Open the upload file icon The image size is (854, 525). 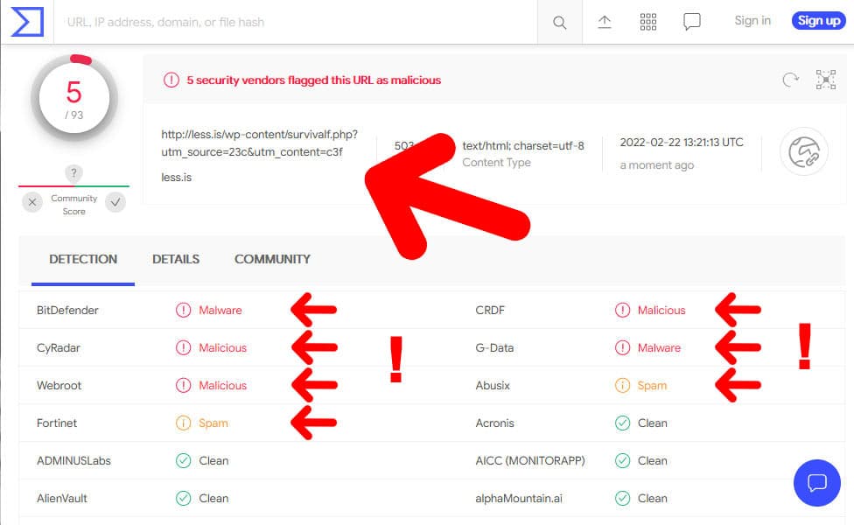(x=605, y=22)
